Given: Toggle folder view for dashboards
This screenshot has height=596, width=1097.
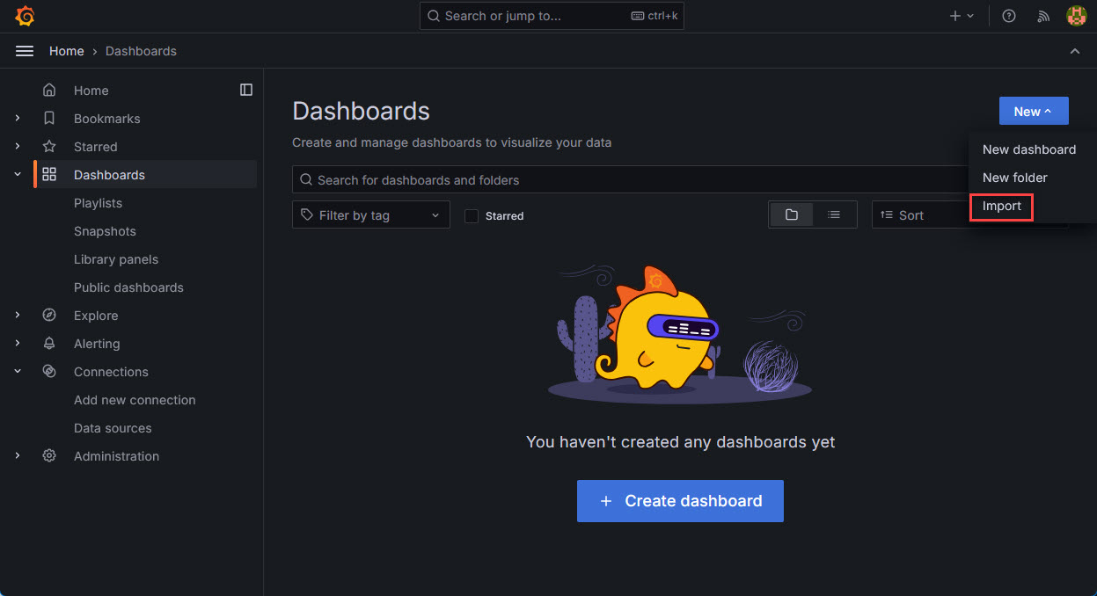Looking at the screenshot, I should 791,214.
